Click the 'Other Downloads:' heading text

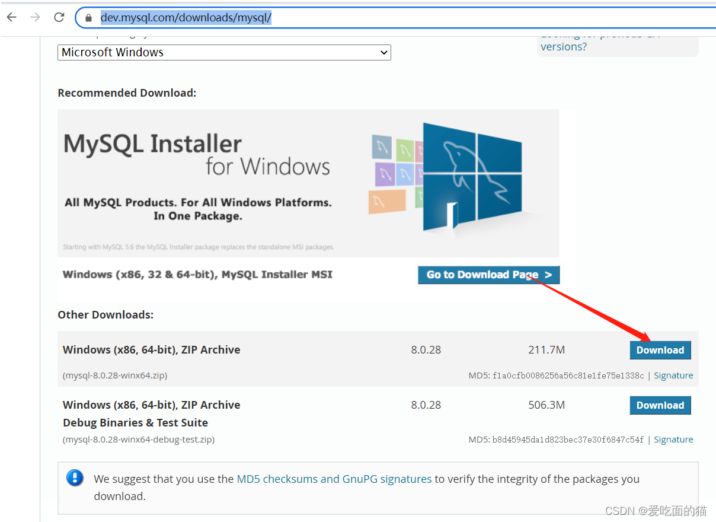(106, 315)
